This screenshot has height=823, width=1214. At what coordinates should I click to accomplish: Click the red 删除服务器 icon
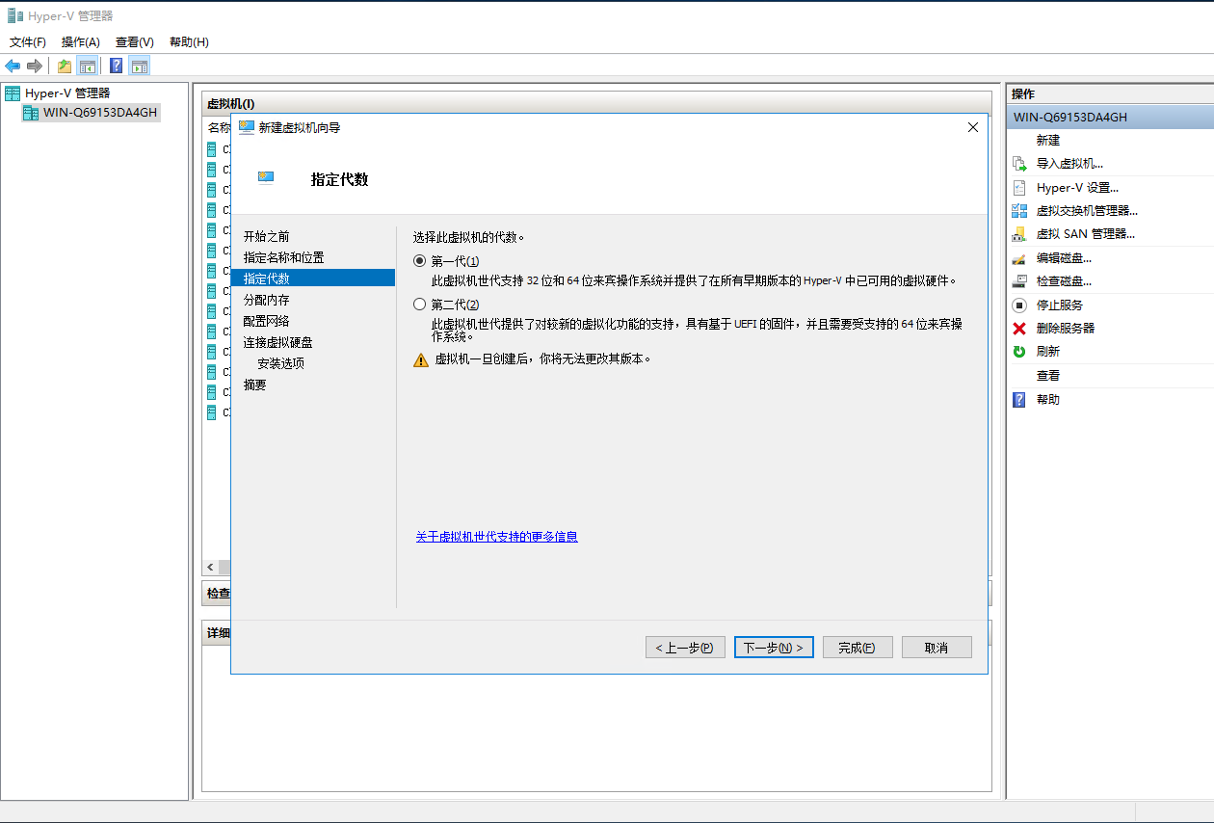tap(1019, 328)
